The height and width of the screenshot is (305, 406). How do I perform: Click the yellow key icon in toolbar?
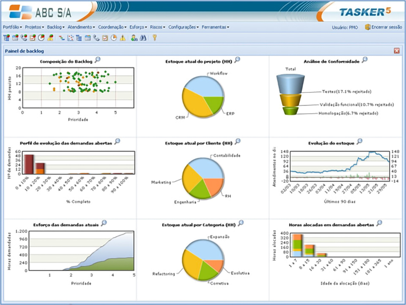tap(154, 38)
